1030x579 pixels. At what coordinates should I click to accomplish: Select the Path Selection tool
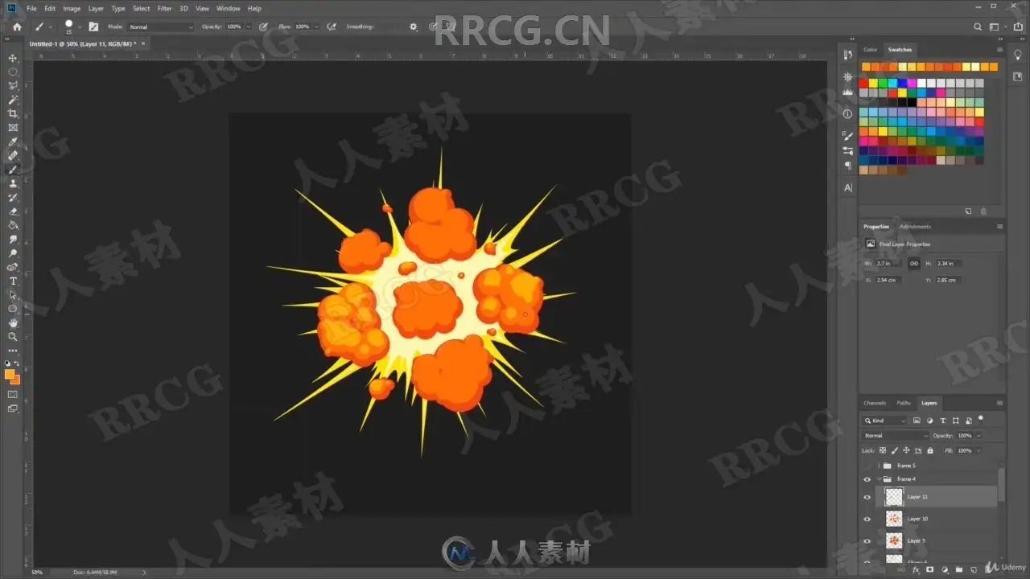pyautogui.click(x=13, y=295)
